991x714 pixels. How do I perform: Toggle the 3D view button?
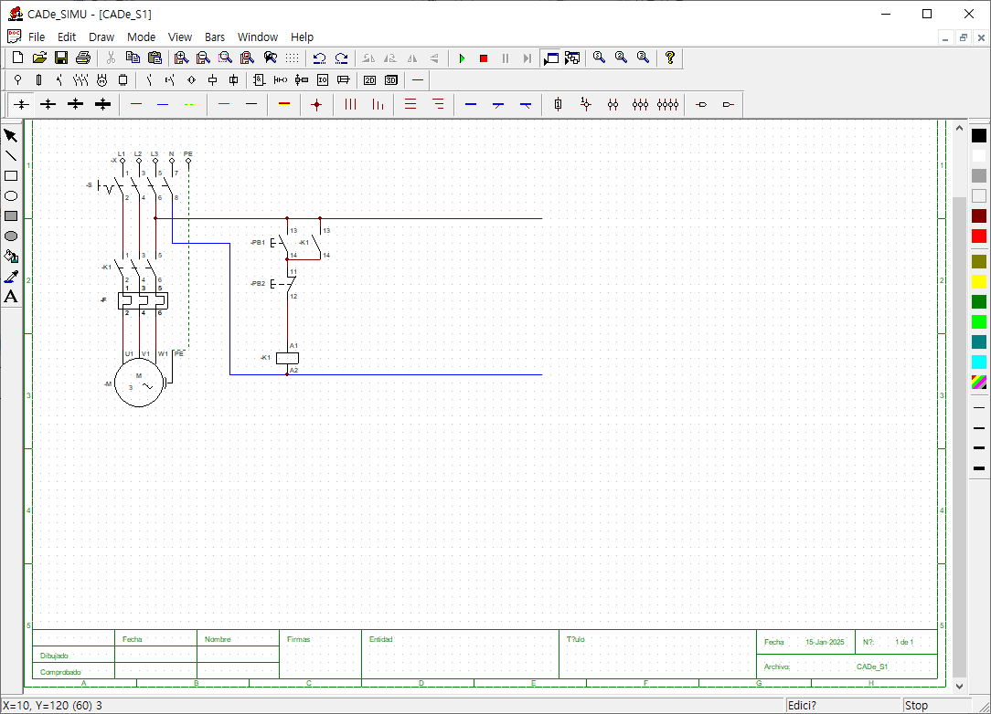pos(391,80)
